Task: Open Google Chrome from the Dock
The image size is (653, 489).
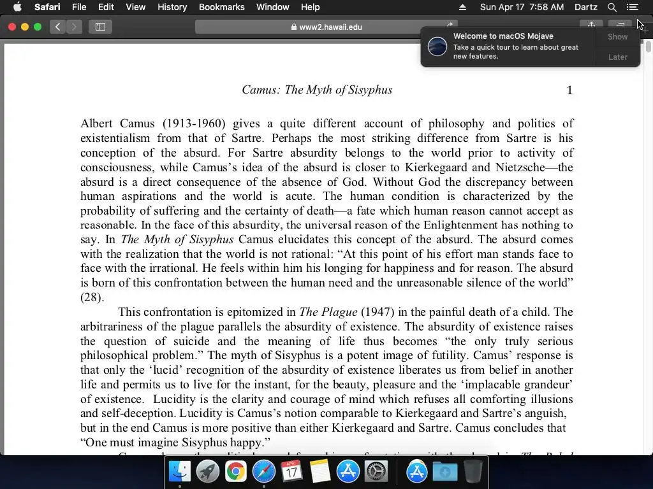Action: [236, 472]
